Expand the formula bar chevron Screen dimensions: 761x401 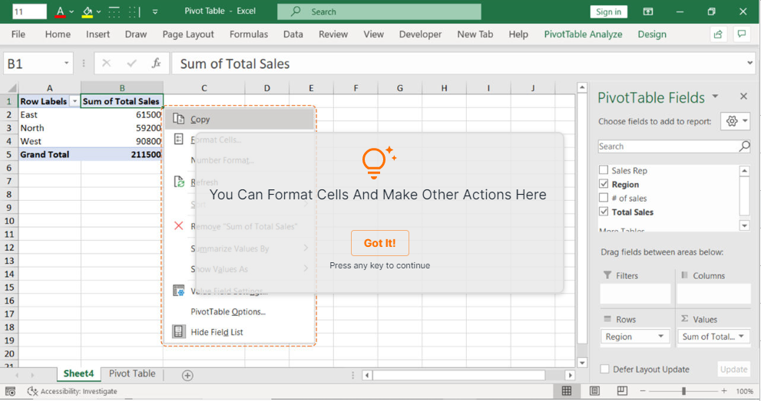749,64
